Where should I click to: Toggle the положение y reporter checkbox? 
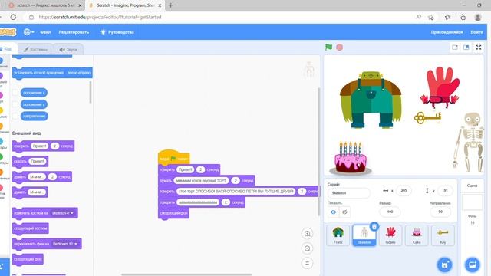(15, 104)
